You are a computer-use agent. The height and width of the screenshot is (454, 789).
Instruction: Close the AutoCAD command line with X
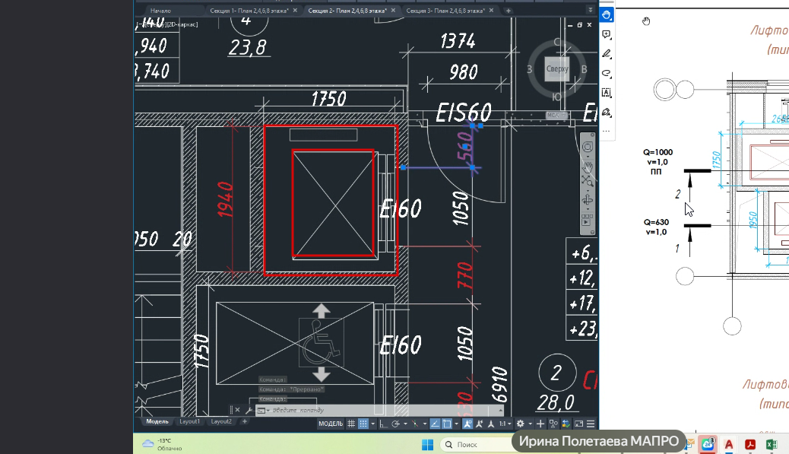pos(237,410)
